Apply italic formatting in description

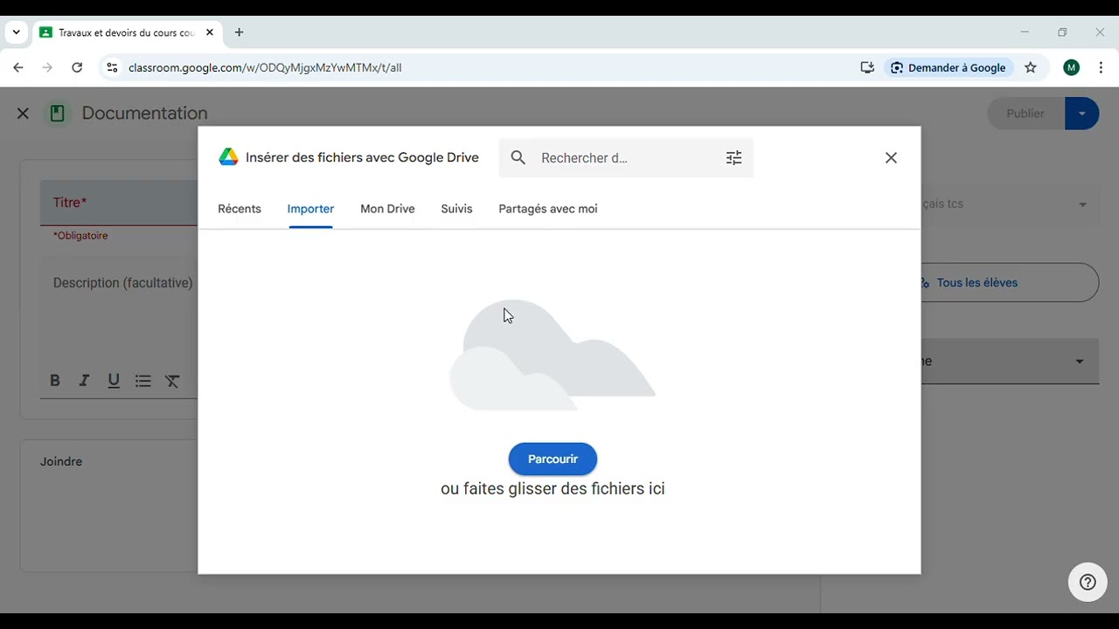tap(84, 381)
